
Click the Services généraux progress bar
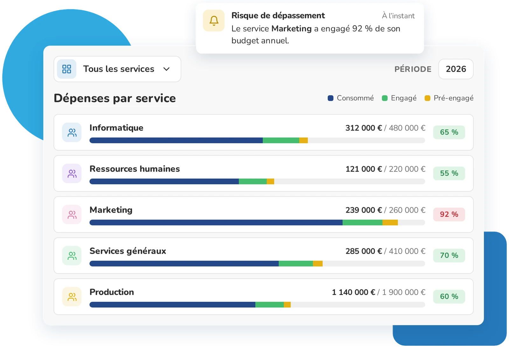coord(257,264)
